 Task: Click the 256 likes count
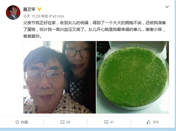156,122
